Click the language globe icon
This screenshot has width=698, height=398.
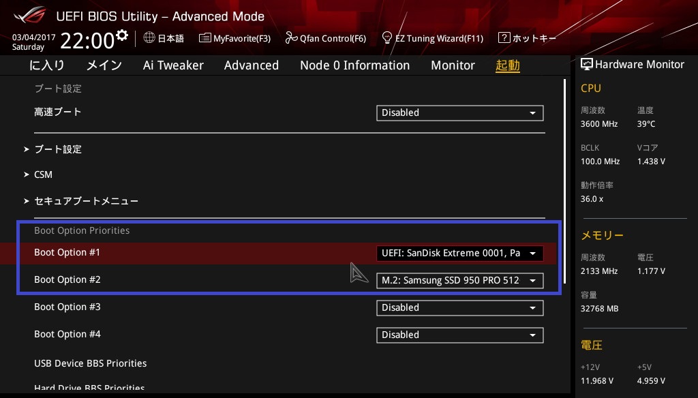coord(149,37)
